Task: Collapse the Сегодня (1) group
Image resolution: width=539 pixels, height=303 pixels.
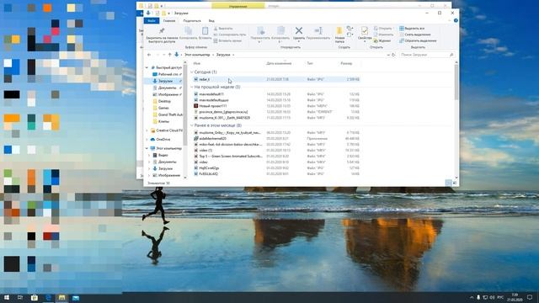Action: pos(192,72)
